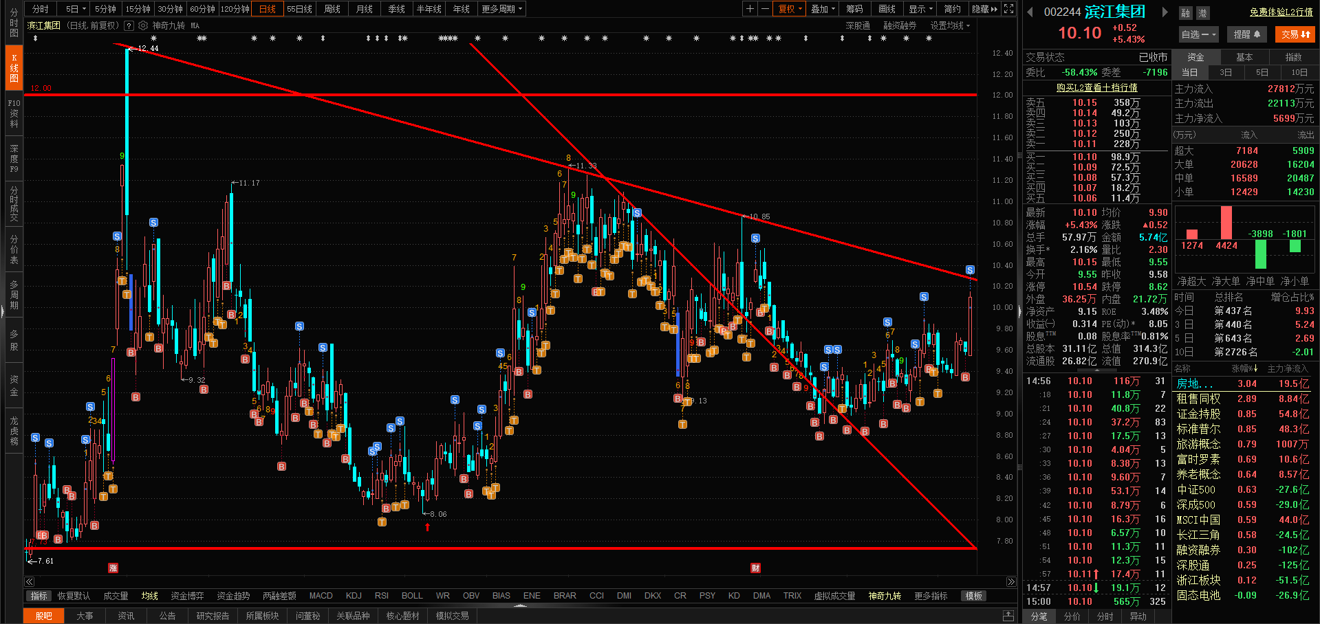Click the chart scroll-right arrow at the bottom

click(x=1010, y=581)
